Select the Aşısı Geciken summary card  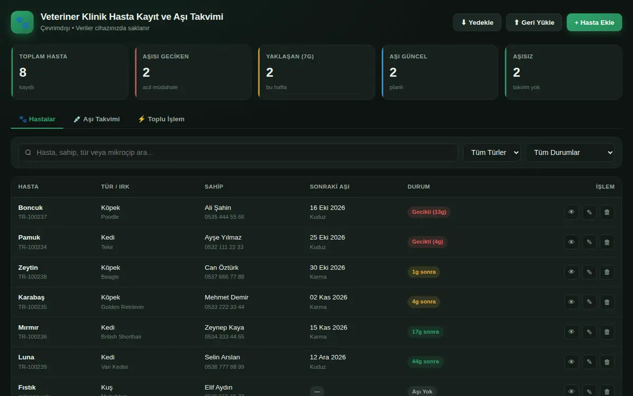point(193,72)
